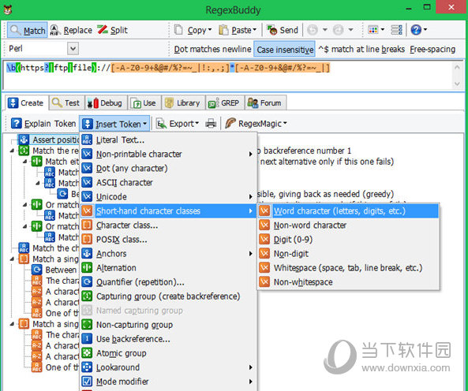The image size is (468, 391).
Task: Collapse the first 'Match a sing' node
Action: tap(12, 259)
